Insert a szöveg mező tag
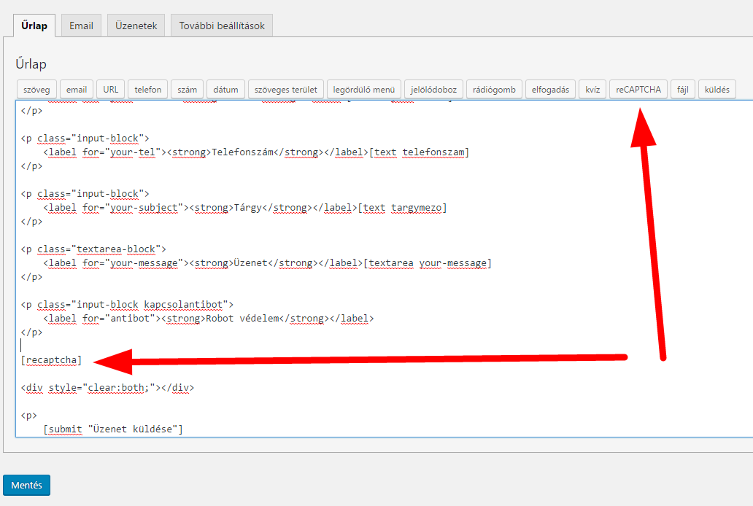 click(36, 89)
